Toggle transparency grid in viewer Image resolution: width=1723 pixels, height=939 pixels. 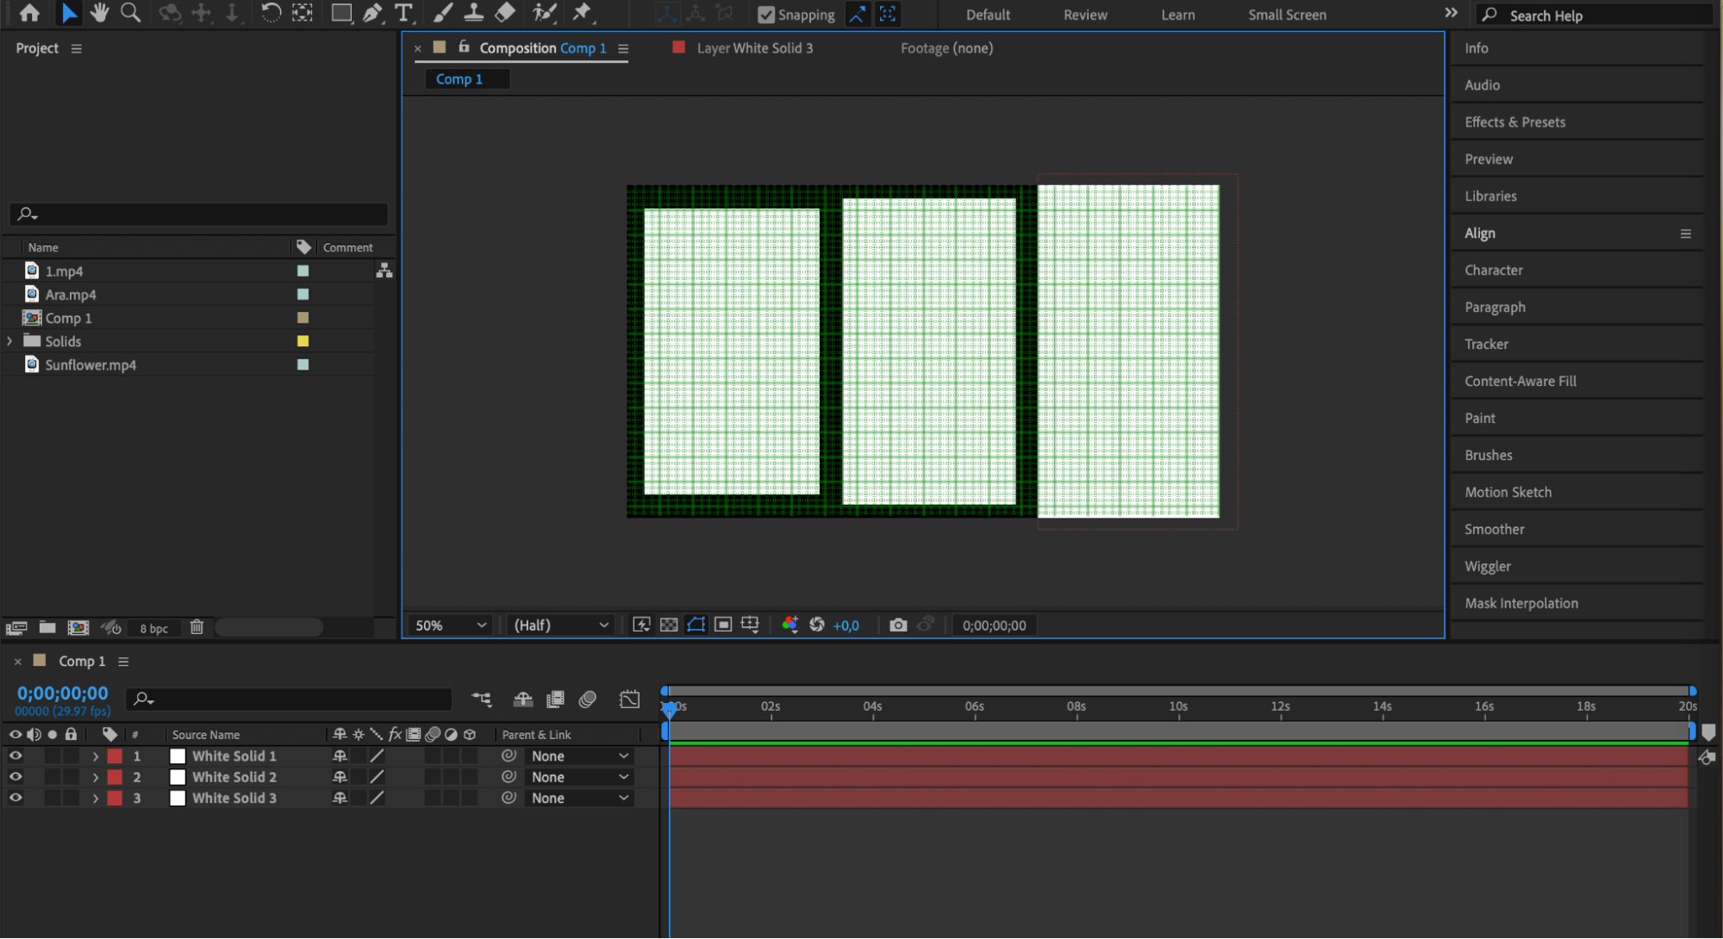669,625
